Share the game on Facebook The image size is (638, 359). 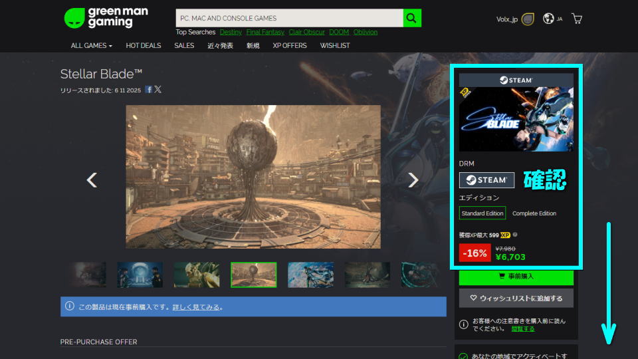[x=148, y=90]
